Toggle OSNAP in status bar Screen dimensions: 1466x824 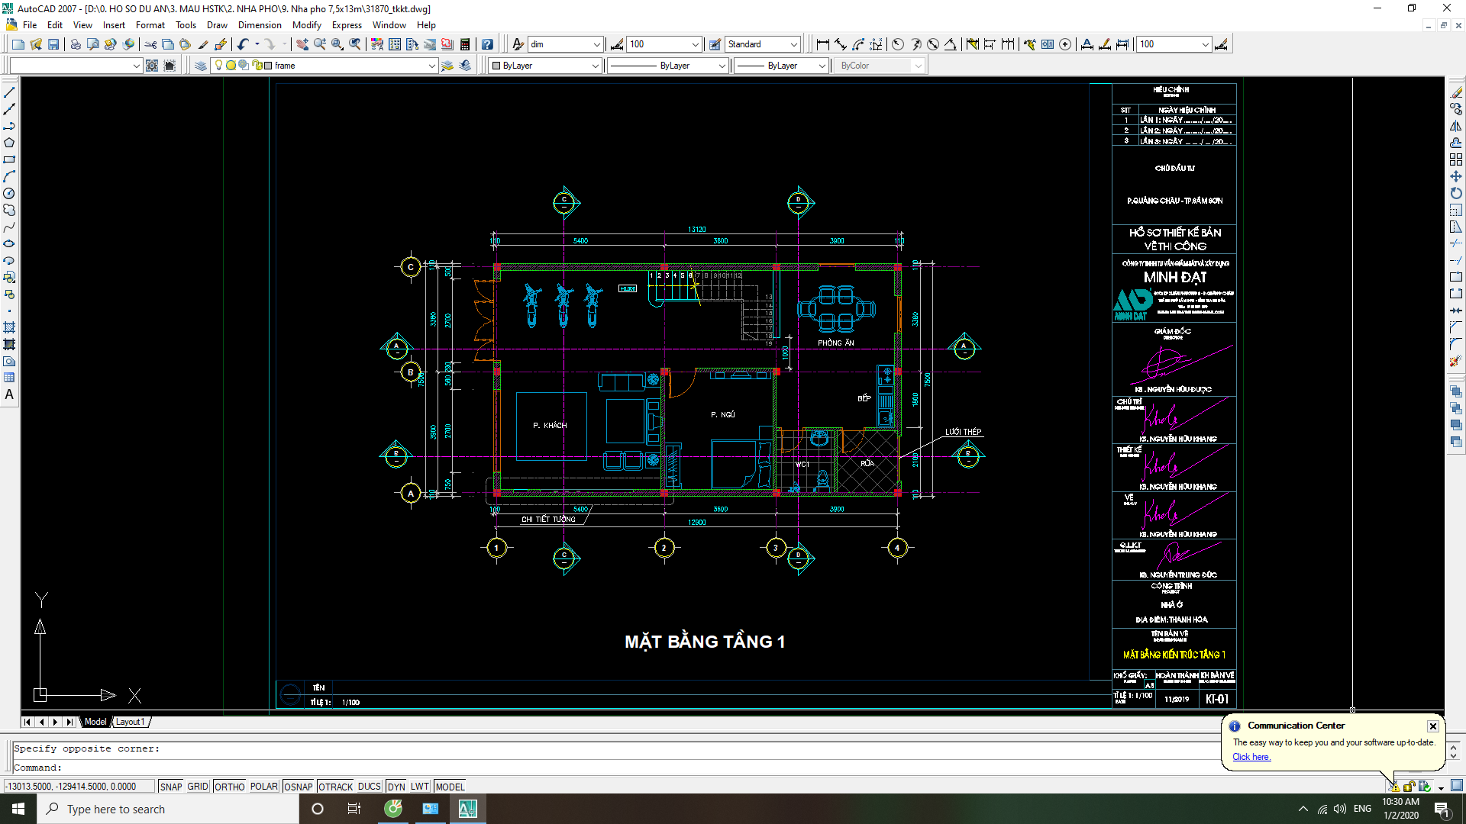click(x=298, y=787)
